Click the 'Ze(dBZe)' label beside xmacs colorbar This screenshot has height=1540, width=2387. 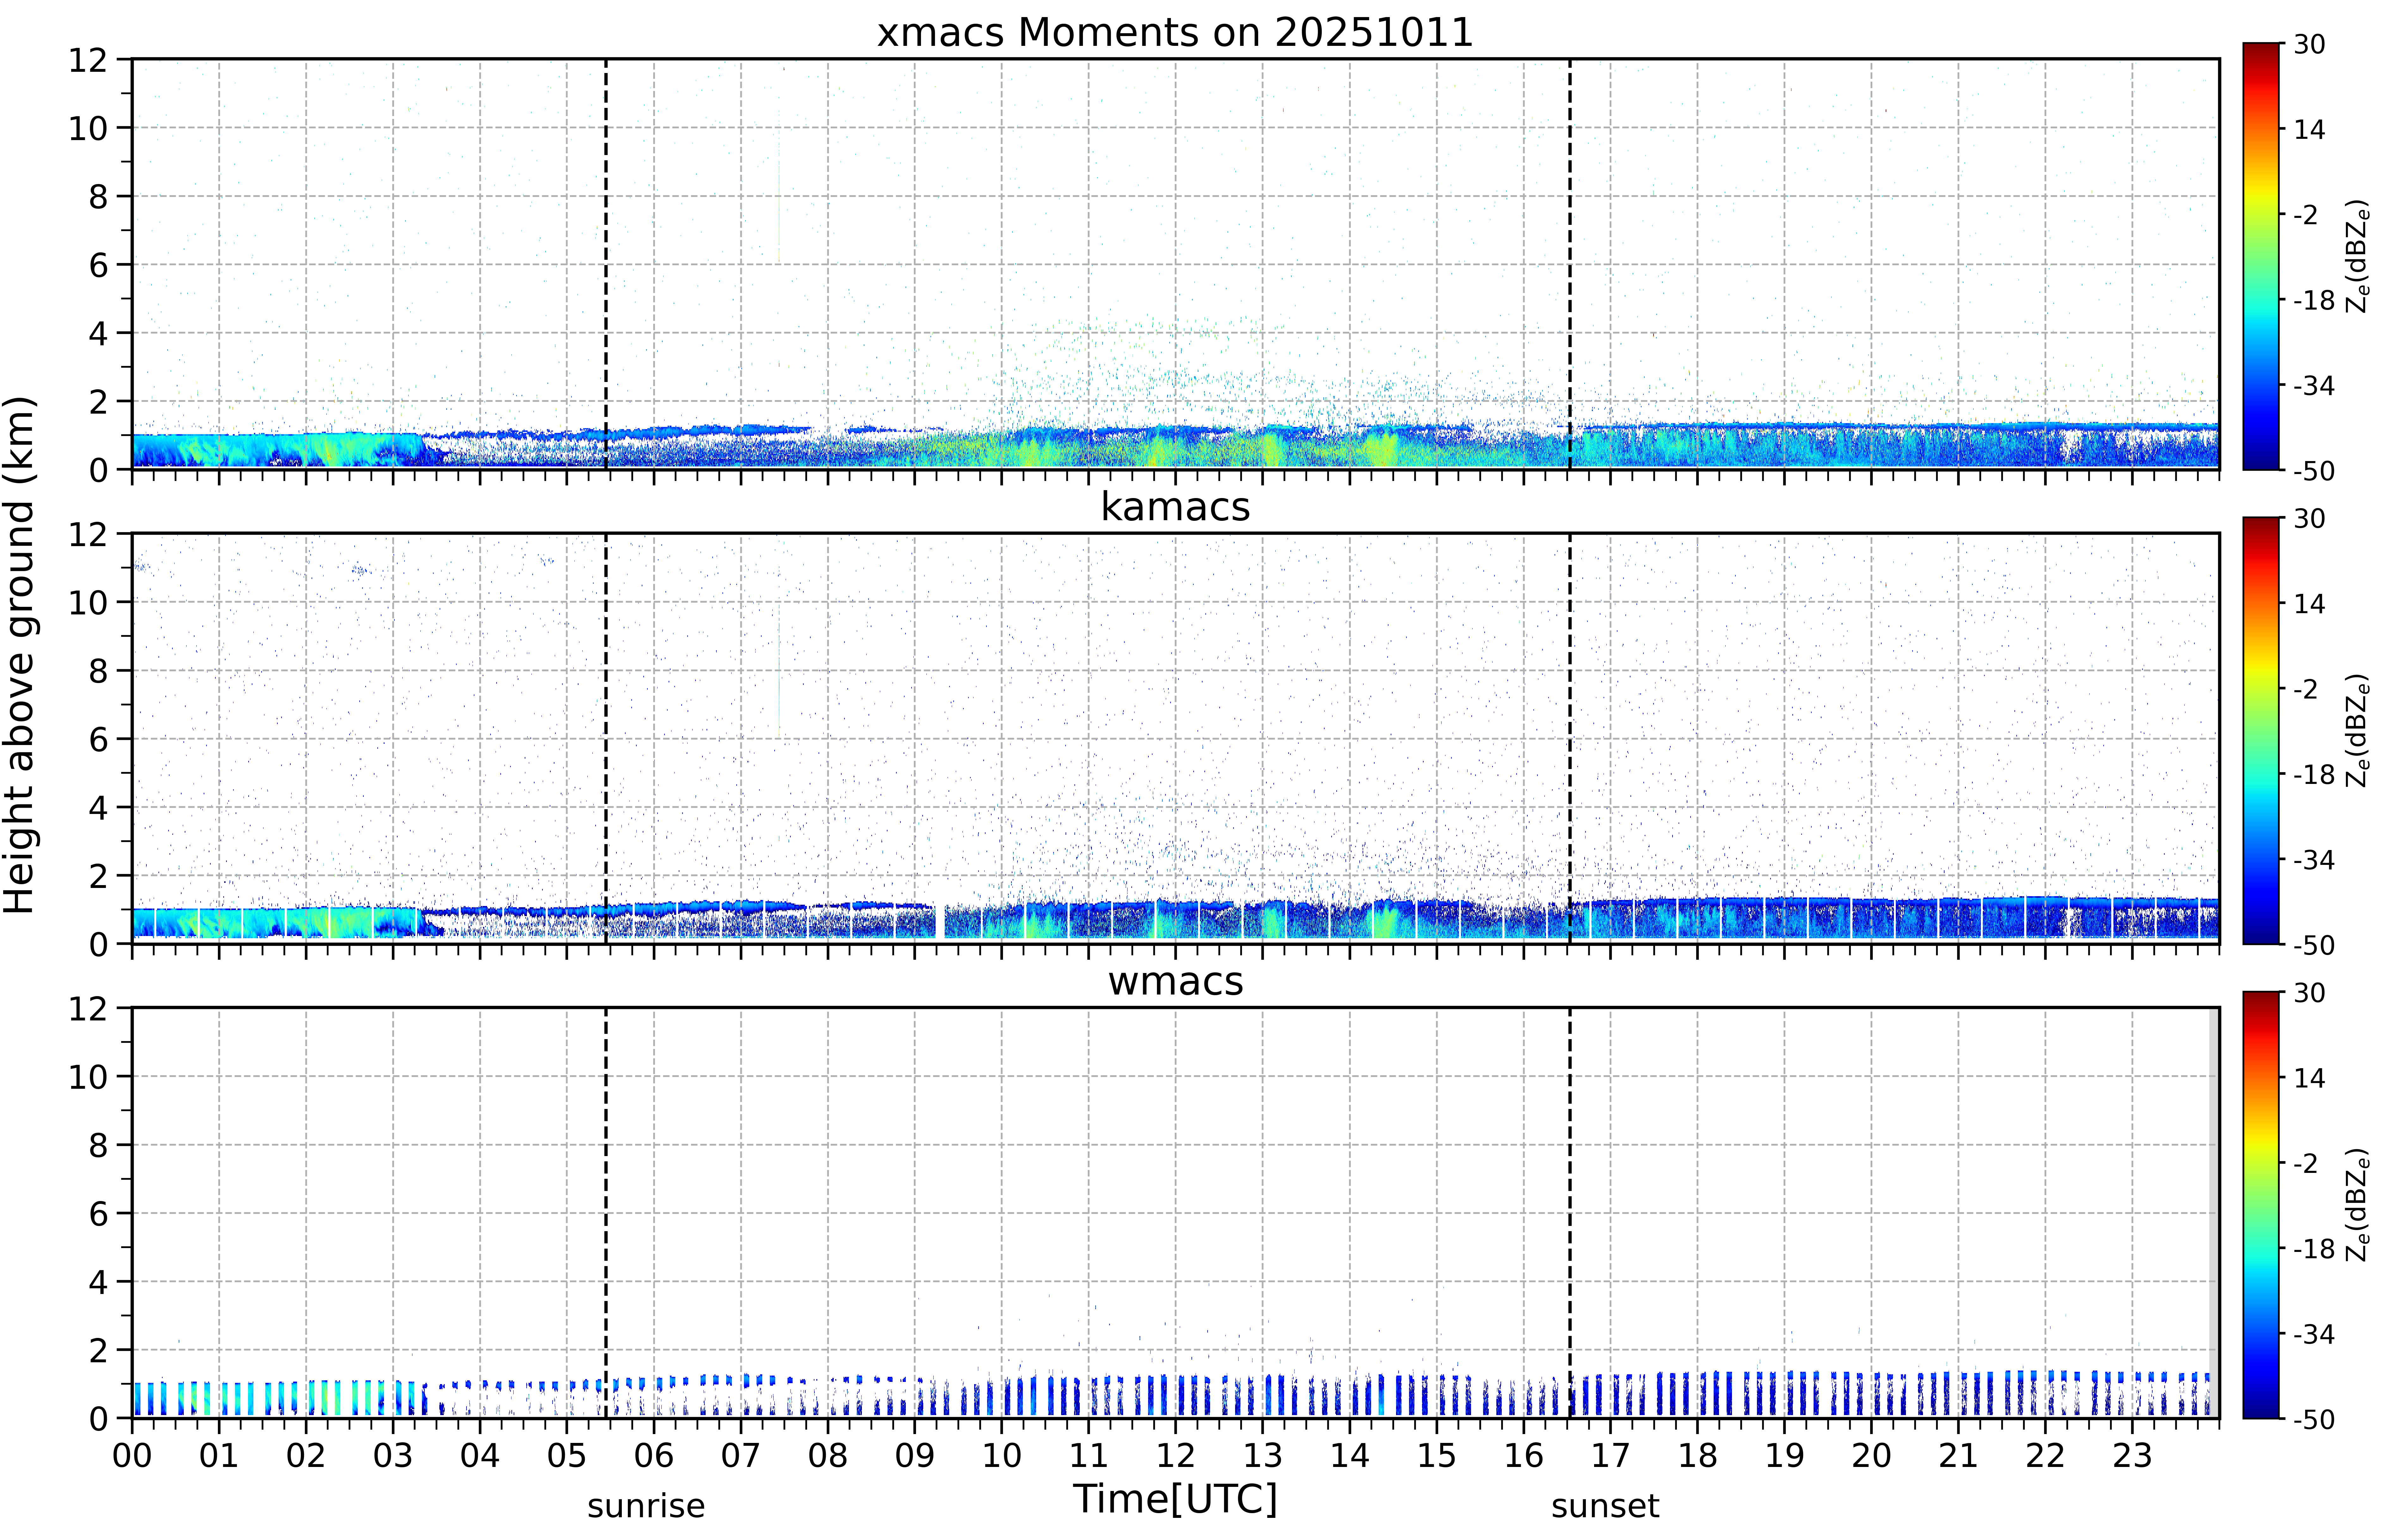tap(2358, 256)
